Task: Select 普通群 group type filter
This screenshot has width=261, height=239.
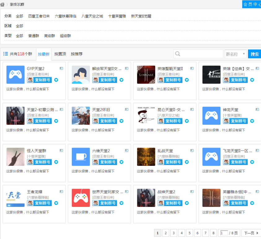Action: click(x=34, y=36)
